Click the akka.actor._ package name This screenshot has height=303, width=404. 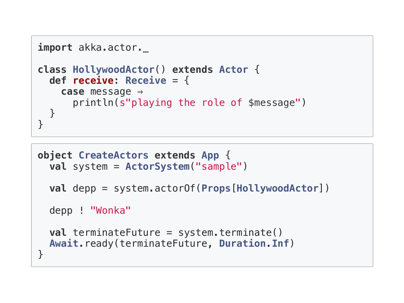[113, 48]
